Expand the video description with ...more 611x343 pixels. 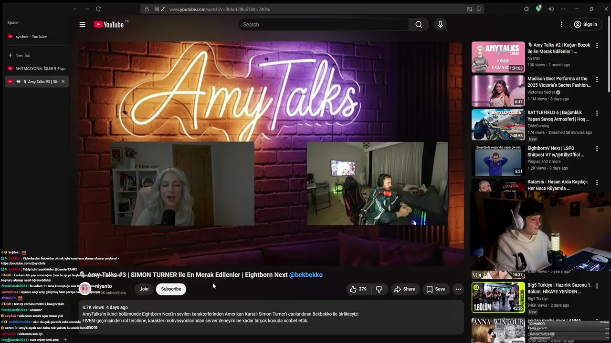(92, 328)
